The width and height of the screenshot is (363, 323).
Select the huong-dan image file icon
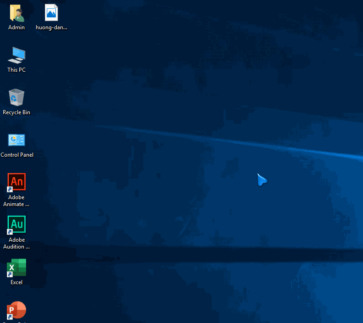coord(51,13)
